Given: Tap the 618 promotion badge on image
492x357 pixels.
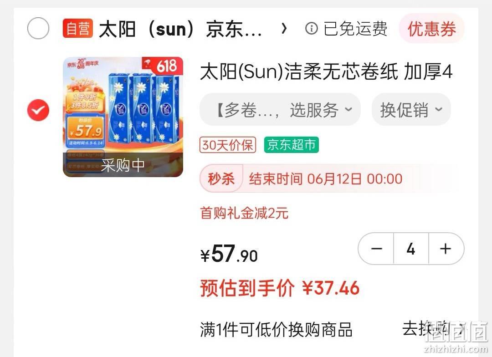Looking at the screenshot, I should [163, 66].
